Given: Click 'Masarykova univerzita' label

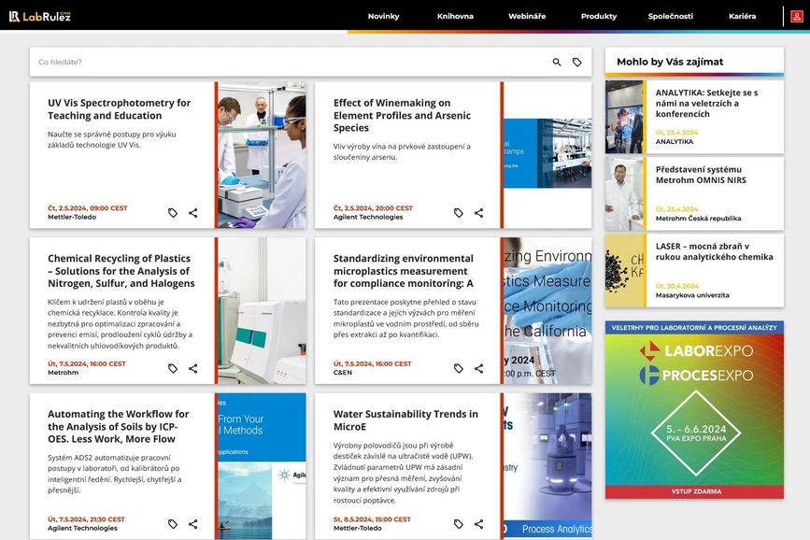Looking at the screenshot, I should 692,295.
